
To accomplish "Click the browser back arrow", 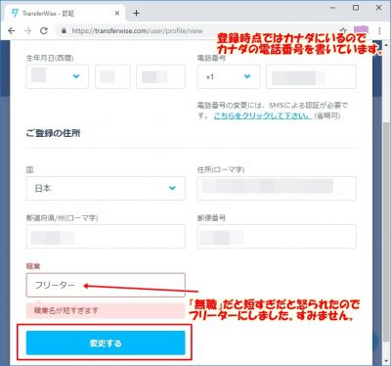I will click(x=12, y=30).
